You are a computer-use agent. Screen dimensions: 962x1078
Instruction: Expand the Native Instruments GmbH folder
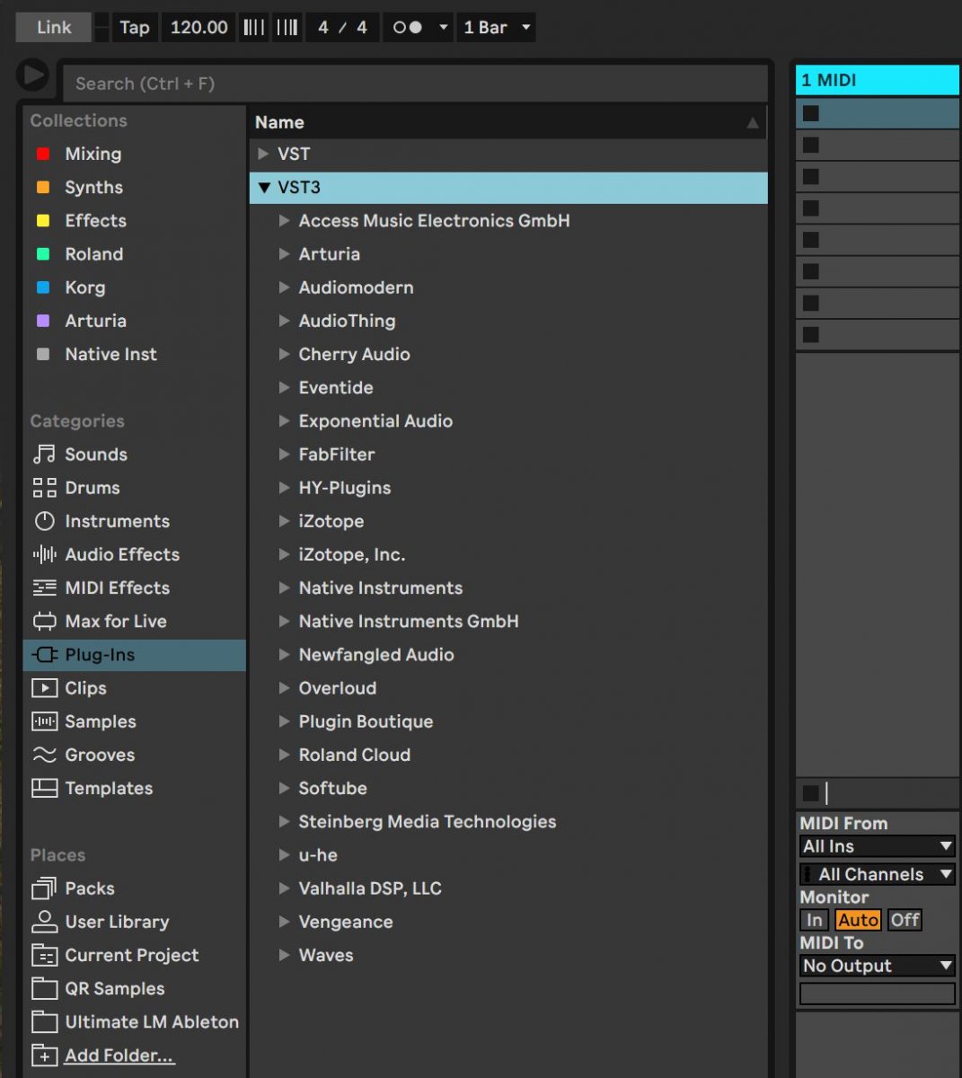284,621
